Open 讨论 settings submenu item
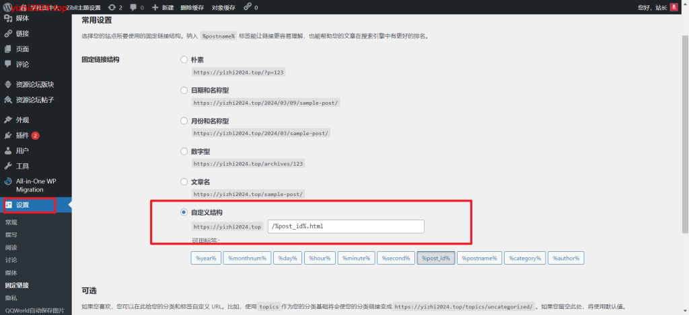689x315 pixels. coord(11,260)
